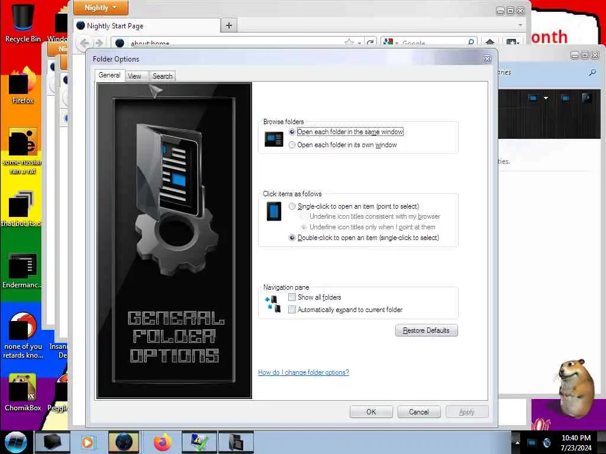
Task: Go to the Nightly home page
Action: [x=489, y=42]
